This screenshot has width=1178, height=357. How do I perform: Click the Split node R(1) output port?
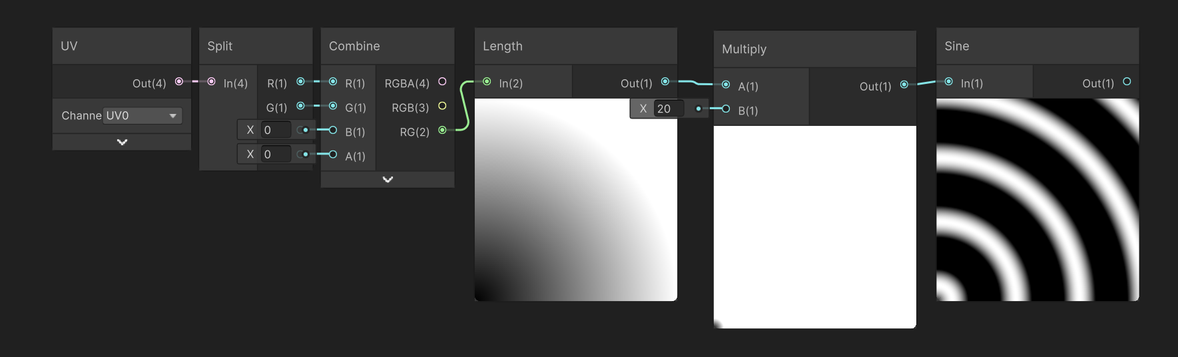300,81
